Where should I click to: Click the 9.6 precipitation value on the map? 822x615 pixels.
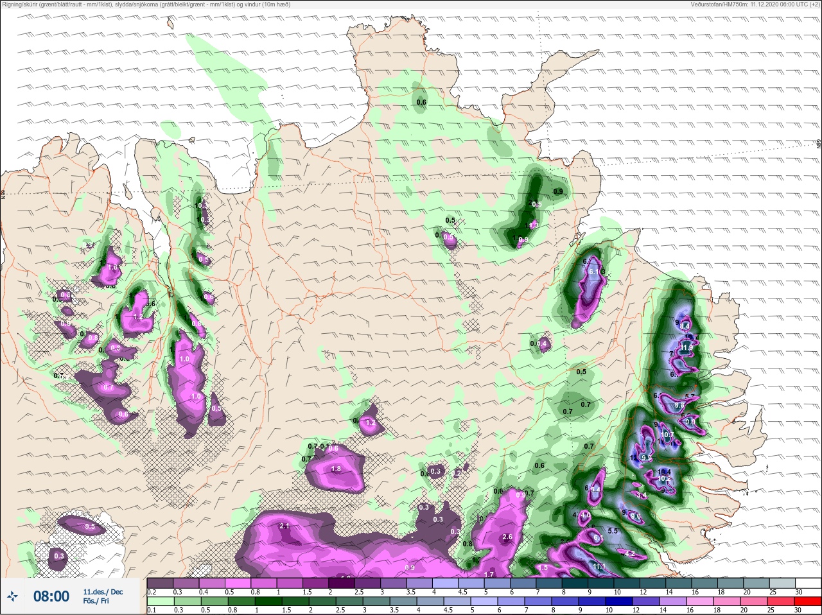636,516
